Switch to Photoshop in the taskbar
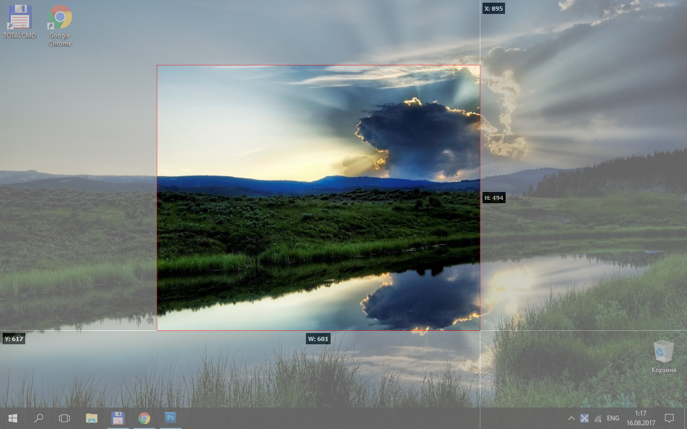The image size is (687, 429). pos(170,418)
